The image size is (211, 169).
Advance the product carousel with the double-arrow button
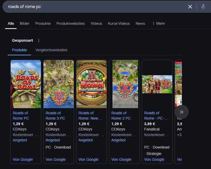pos(182,112)
